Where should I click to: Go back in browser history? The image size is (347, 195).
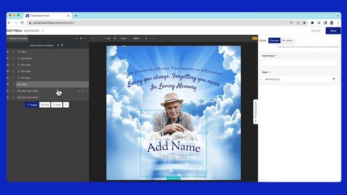coord(9,23)
